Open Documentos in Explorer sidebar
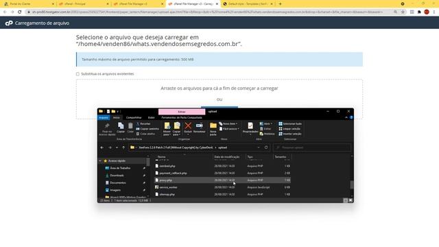The width and height of the screenshot is (439, 247). [x=117, y=183]
